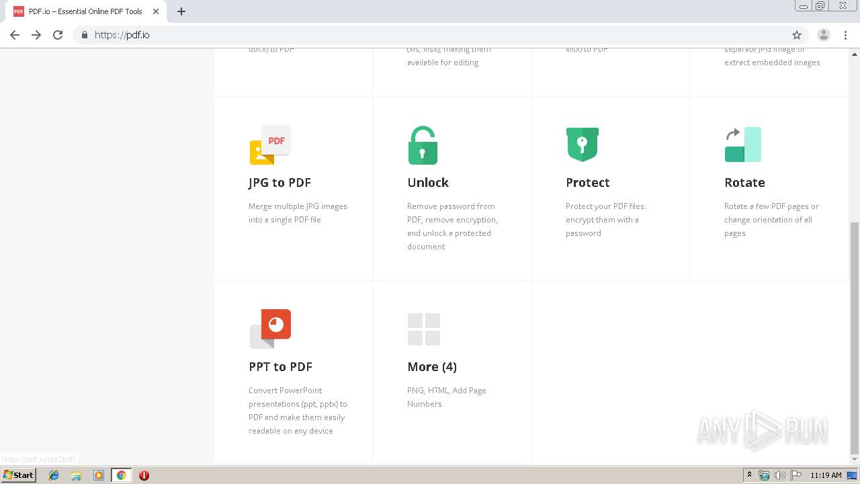Open the Chrome profile avatar
Image resolution: width=860 pixels, height=484 pixels.
(x=824, y=35)
